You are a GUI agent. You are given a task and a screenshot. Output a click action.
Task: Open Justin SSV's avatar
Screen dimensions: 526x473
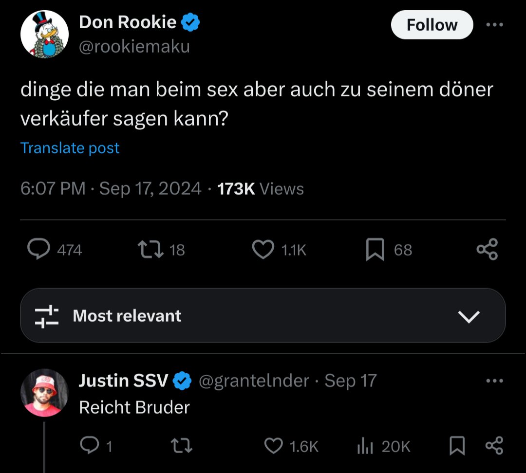coord(44,393)
